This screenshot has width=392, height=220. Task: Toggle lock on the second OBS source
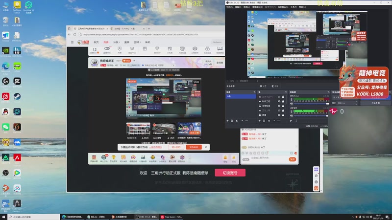pos(283,101)
